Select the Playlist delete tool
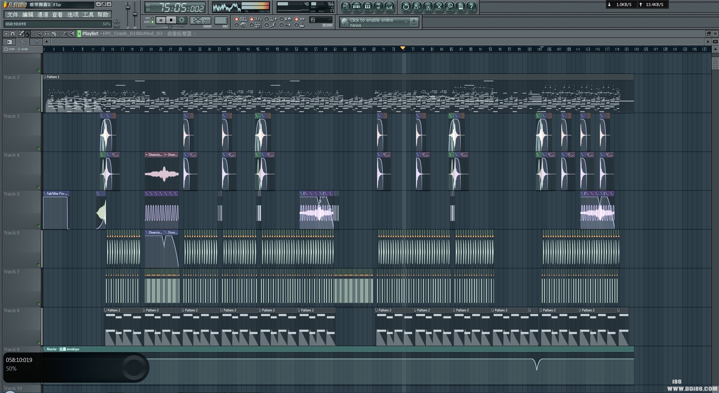 tap(34, 34)
